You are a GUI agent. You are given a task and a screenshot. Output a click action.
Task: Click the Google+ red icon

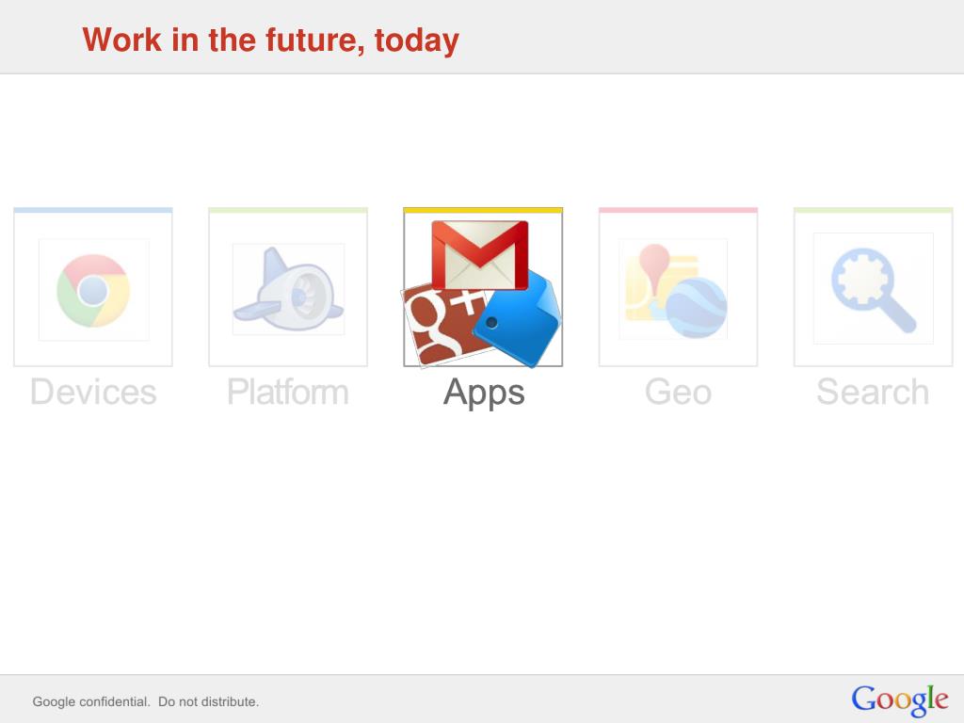pyautogui.click(x=444, y=325)
